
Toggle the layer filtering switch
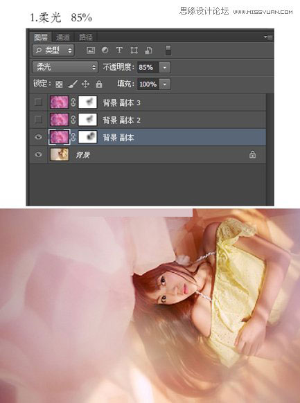(168, 50)
